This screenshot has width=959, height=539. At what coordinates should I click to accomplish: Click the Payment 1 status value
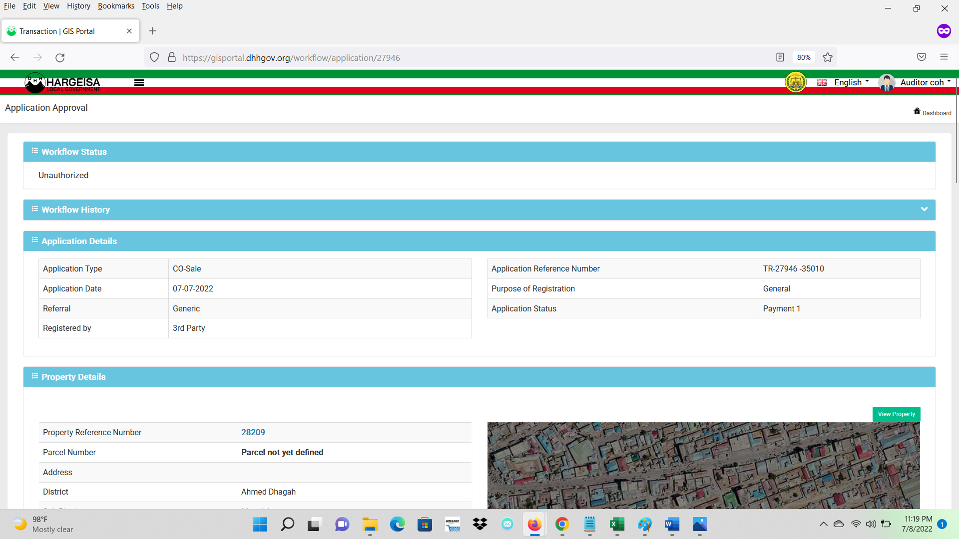782,308
